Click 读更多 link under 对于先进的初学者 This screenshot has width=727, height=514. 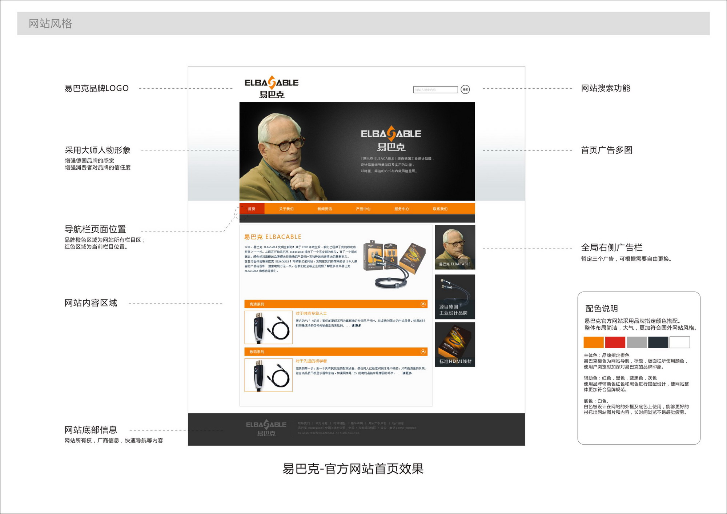(407, 373)
